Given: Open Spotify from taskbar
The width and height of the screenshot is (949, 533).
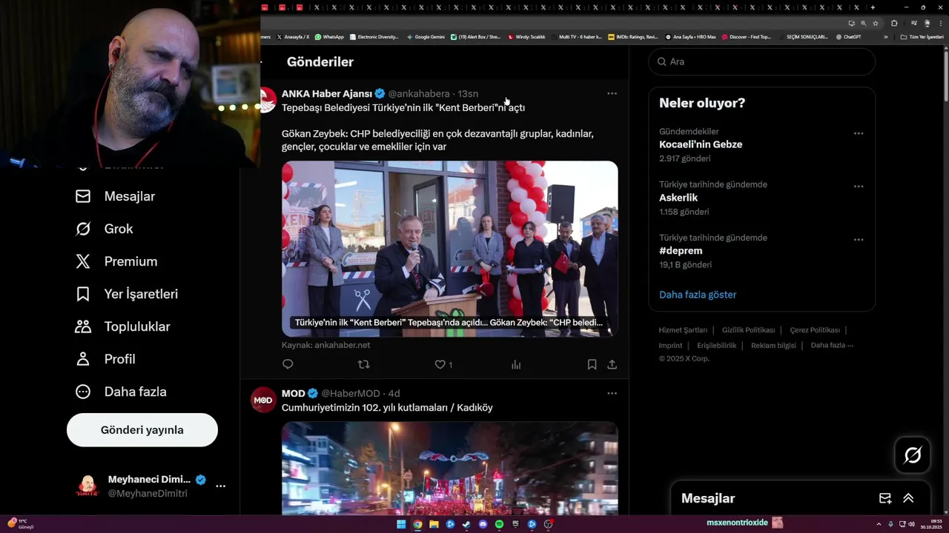Looking at the screenshot, I should pyautogui.click(x=499, y=524).
